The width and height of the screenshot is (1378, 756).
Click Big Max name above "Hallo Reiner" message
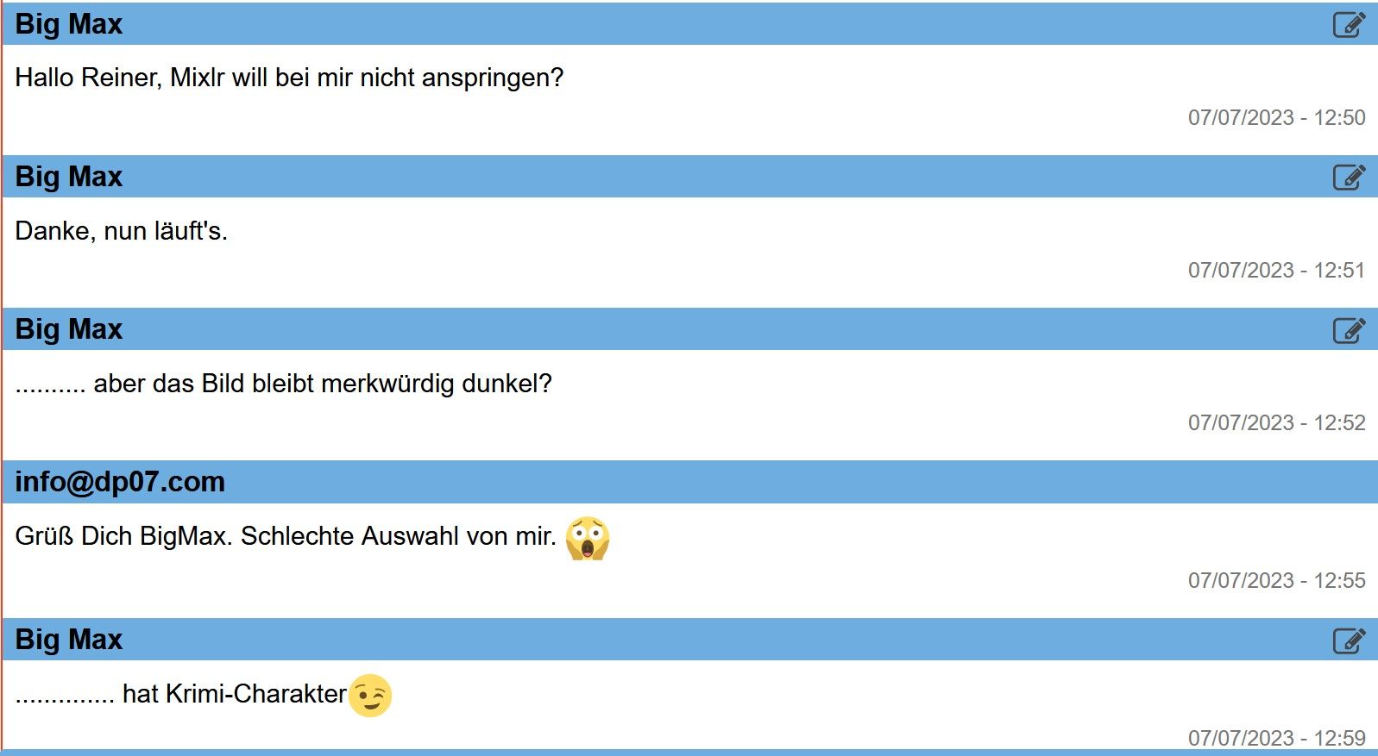coord(69,24)
